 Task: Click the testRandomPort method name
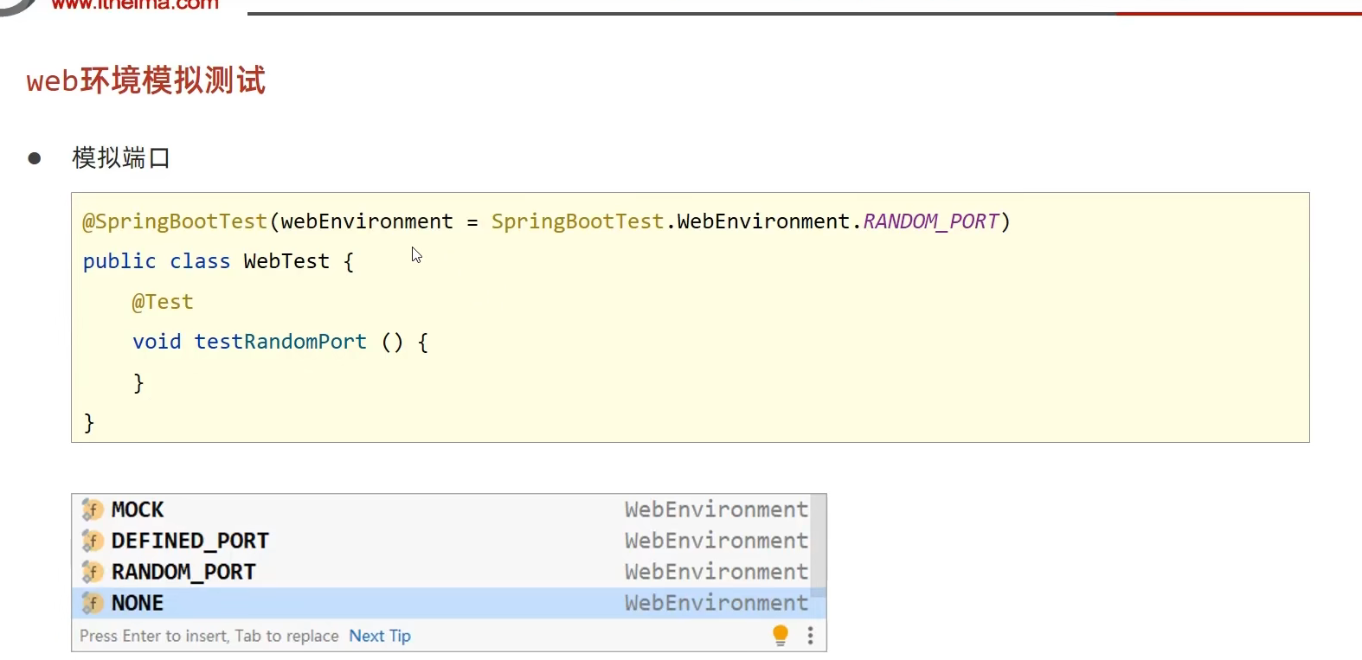point(280,342)
